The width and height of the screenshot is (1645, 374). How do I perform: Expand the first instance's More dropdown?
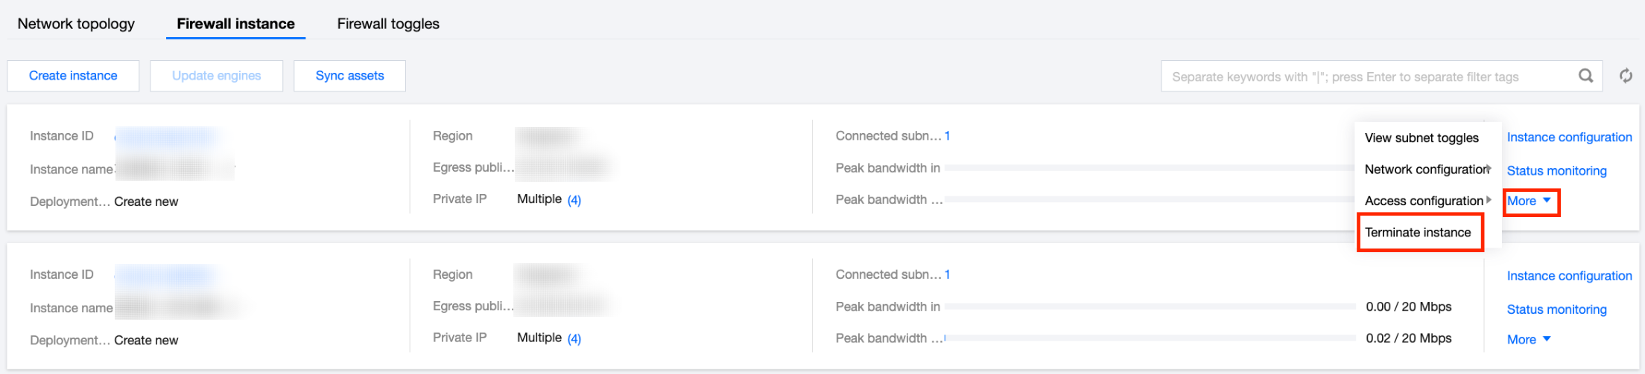coord(1529,201)
